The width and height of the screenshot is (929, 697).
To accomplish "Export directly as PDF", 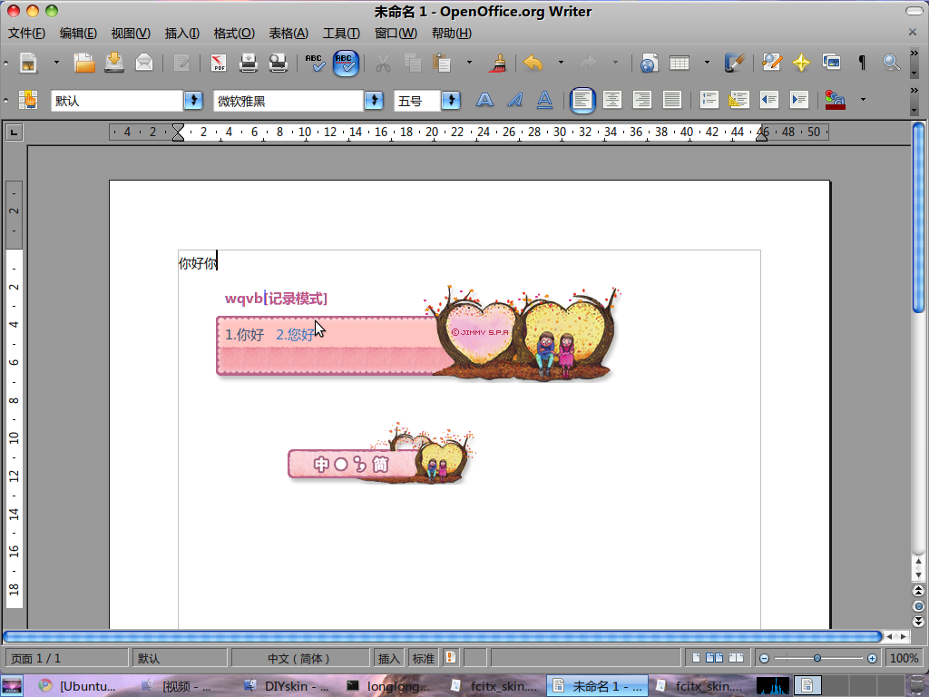I will [x=219, y=63].
